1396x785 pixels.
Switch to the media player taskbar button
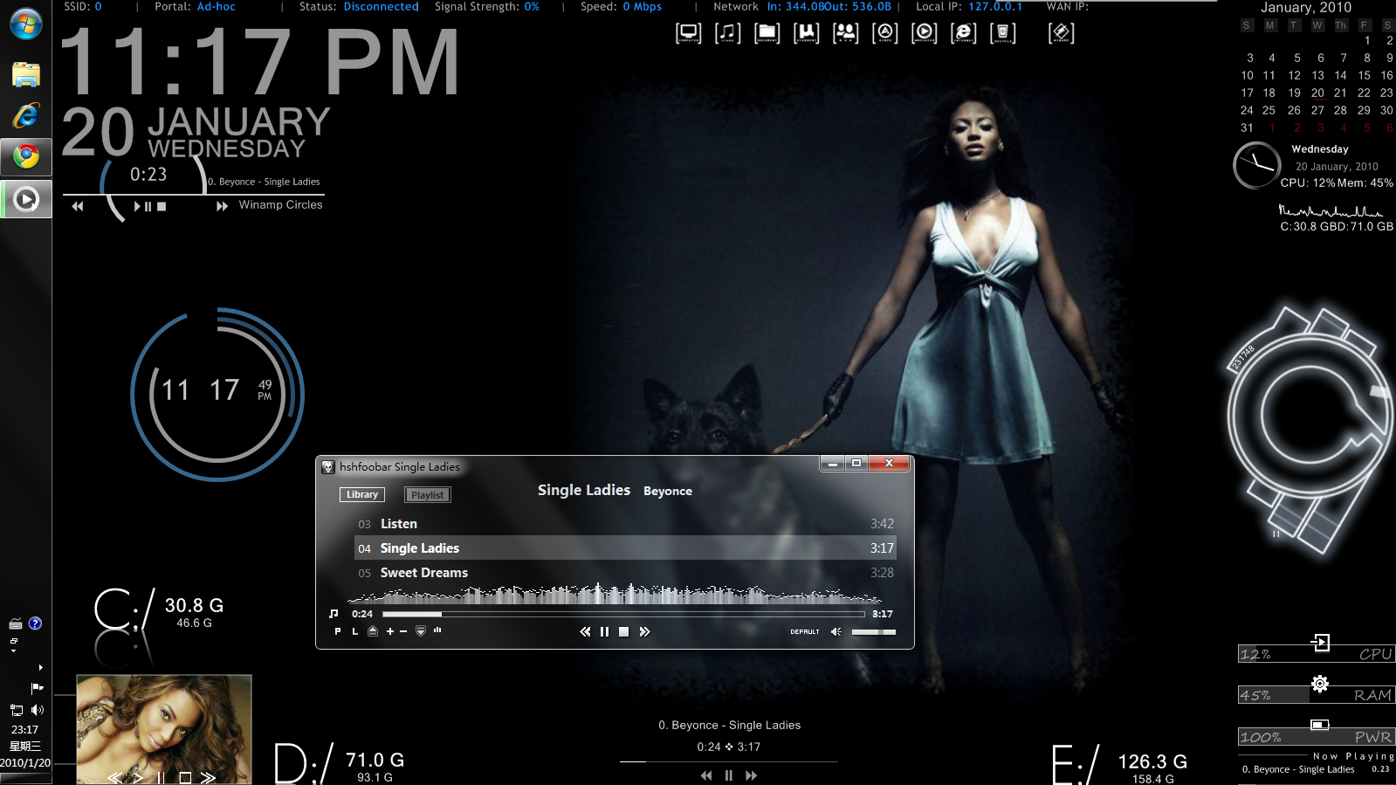(26, 200)
